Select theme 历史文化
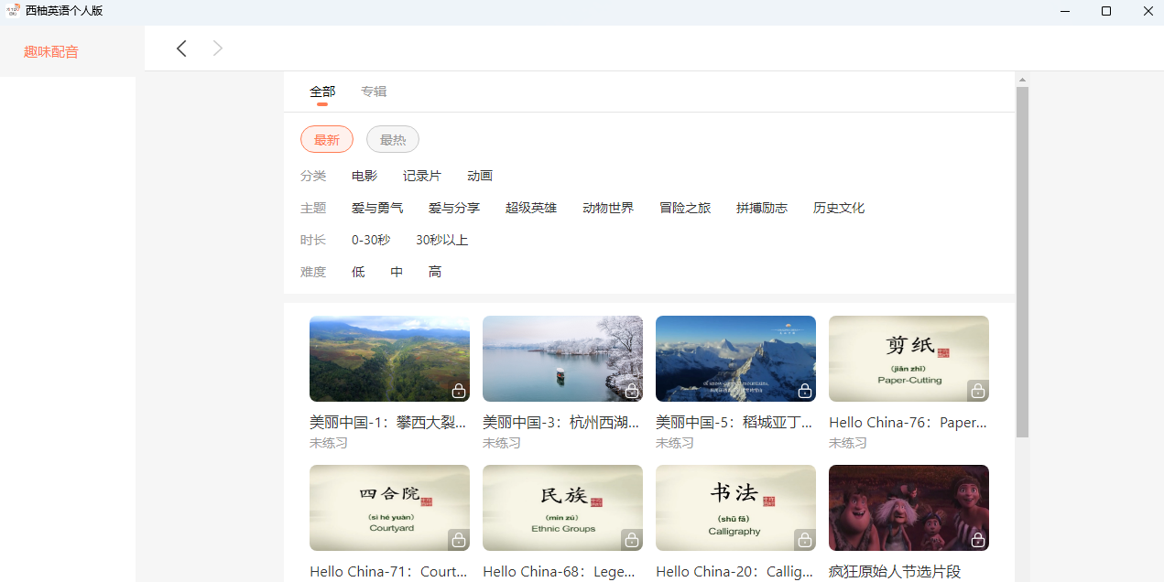 (x=839, y=208)
